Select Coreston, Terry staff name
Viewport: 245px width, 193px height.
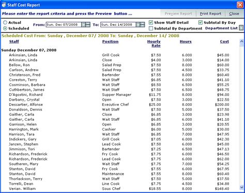pos(23,80)
